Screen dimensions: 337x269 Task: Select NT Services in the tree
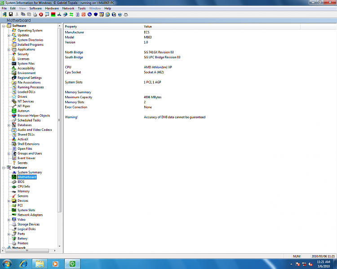(x=26, y=101)
